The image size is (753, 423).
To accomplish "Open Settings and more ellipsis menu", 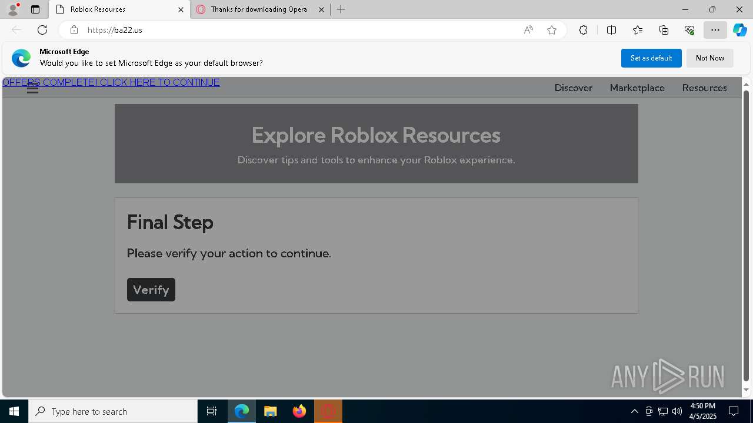I will point(715,30).
